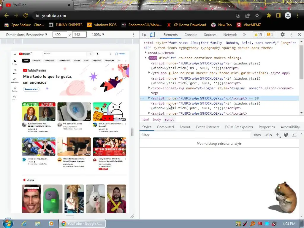Click the install app icon in address bar

pos(238,15)
